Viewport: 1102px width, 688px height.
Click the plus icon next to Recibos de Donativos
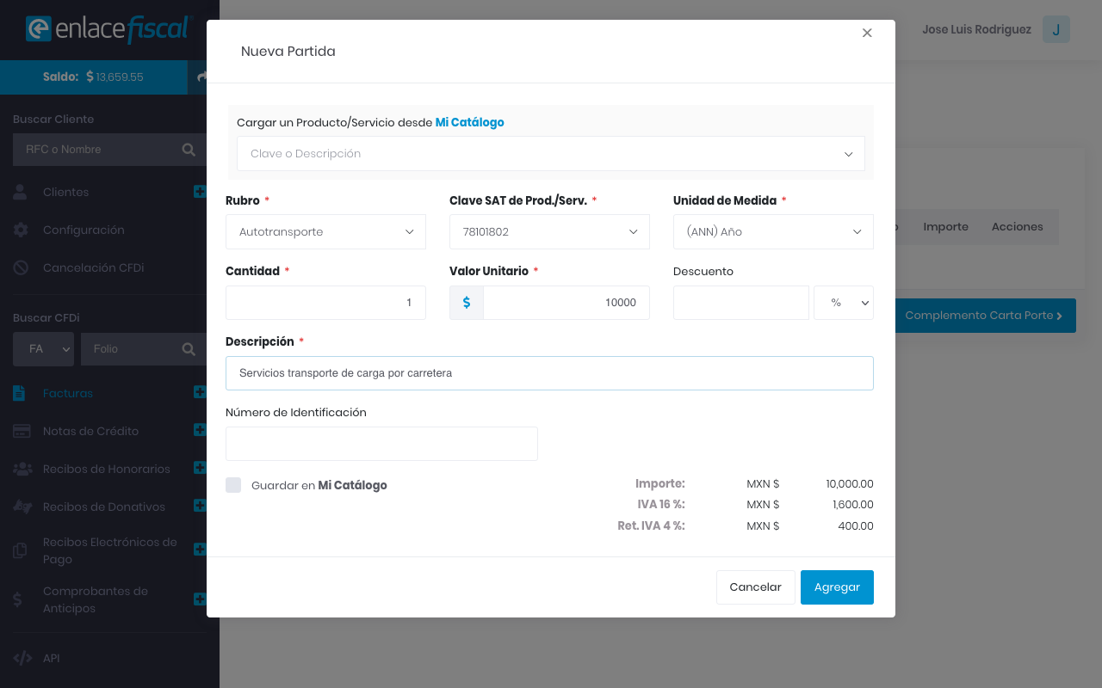tap(200, 507)
